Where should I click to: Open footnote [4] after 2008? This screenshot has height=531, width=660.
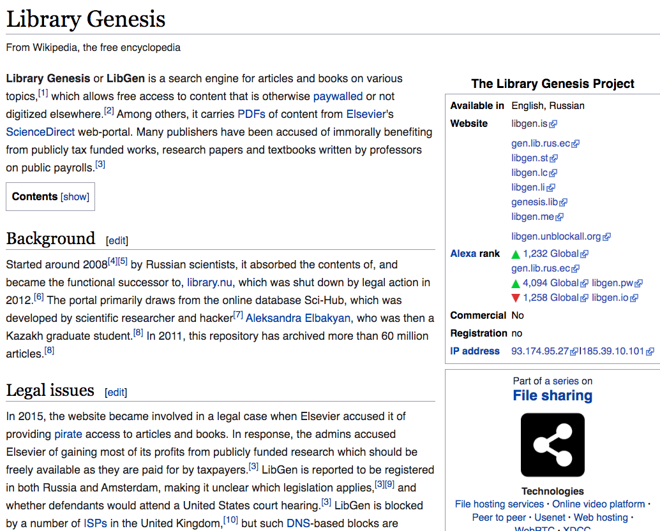coord(113,261)
